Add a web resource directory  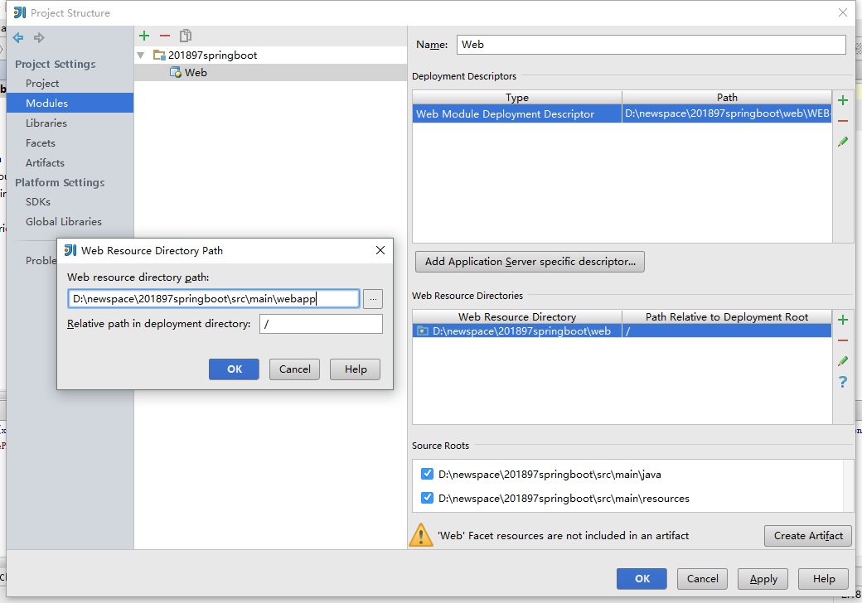(x=843, y=320)
